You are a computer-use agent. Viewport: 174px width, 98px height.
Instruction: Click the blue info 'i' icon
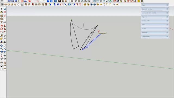(x=51, y=1)
